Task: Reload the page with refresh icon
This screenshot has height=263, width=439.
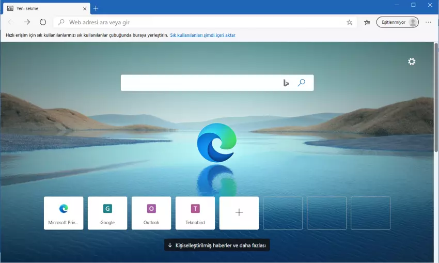Action: coord(43,22)
